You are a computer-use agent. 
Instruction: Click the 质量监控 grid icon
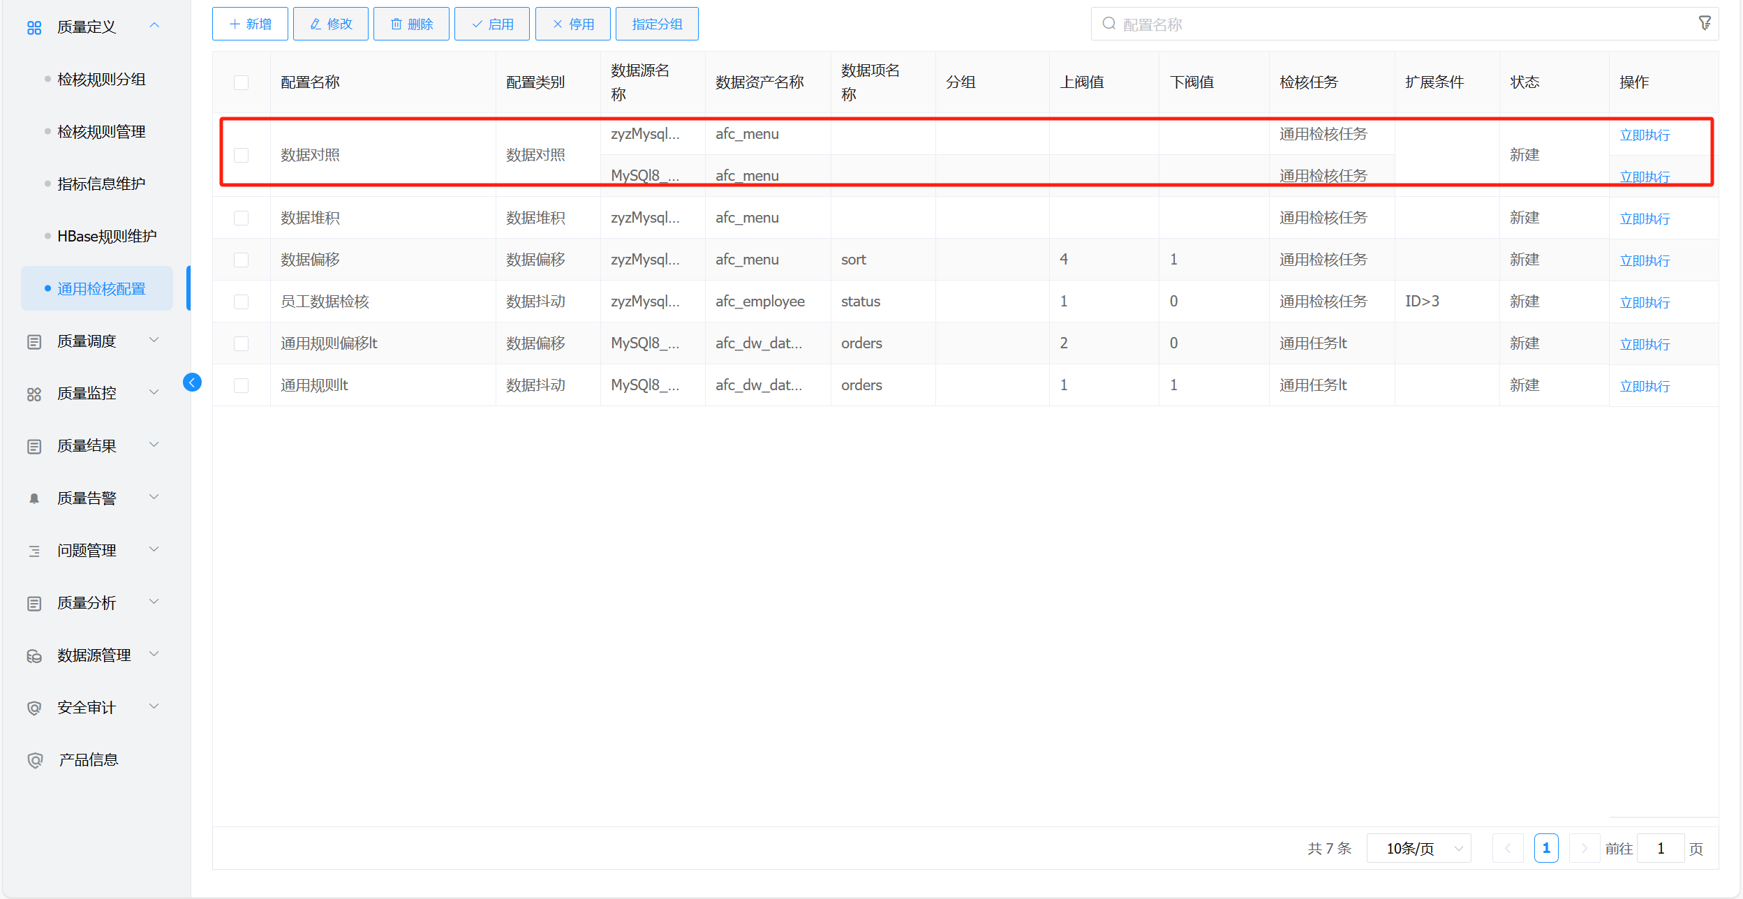[x=34, y=394]
